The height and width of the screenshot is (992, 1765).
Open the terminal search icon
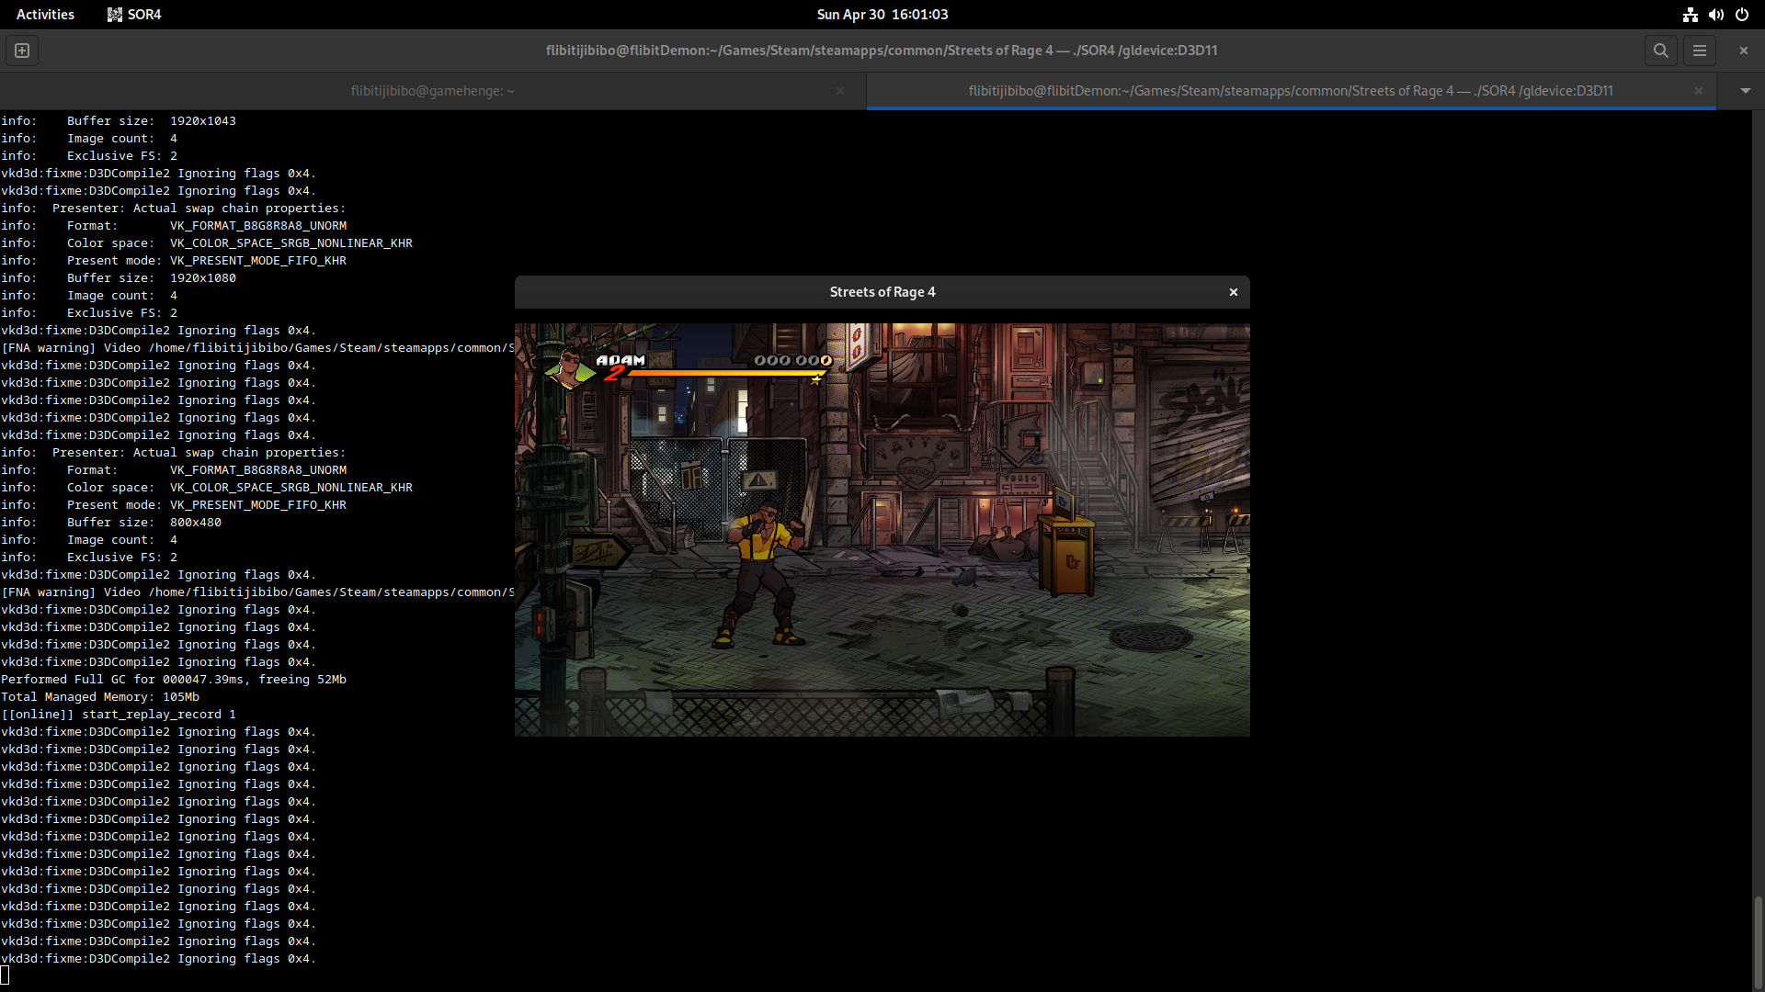point(1660,51)
